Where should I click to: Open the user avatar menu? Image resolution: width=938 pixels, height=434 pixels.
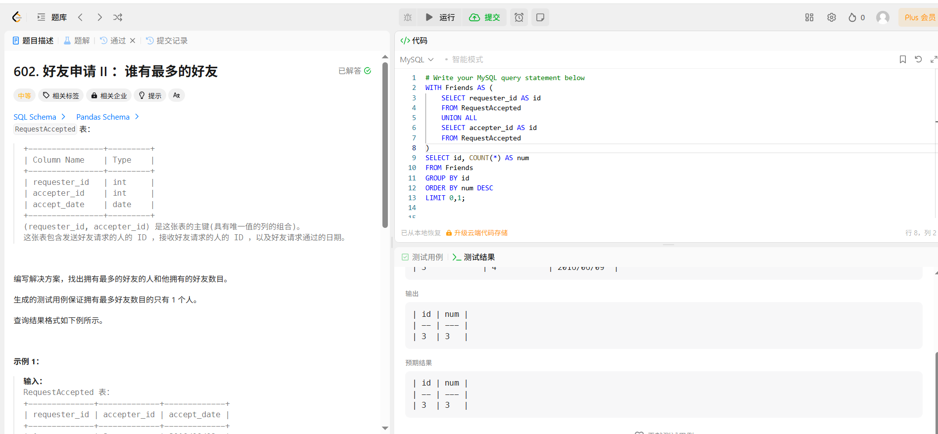(x=883, y=17)
